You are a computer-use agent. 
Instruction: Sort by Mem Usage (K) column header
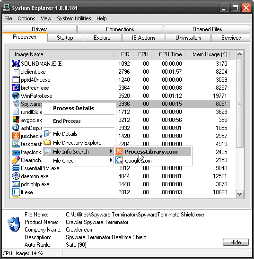tap(207, 54)
